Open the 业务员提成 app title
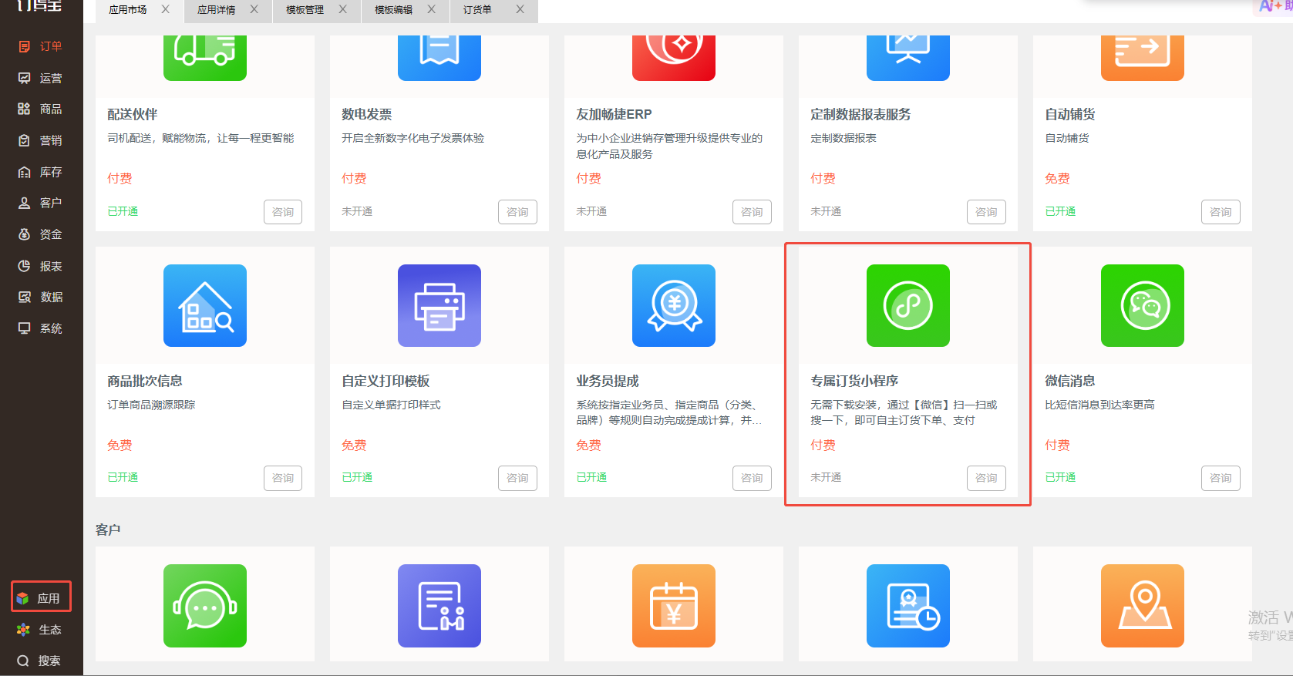The height and width of the screenshot is (676, 1293). coord(608,381)
